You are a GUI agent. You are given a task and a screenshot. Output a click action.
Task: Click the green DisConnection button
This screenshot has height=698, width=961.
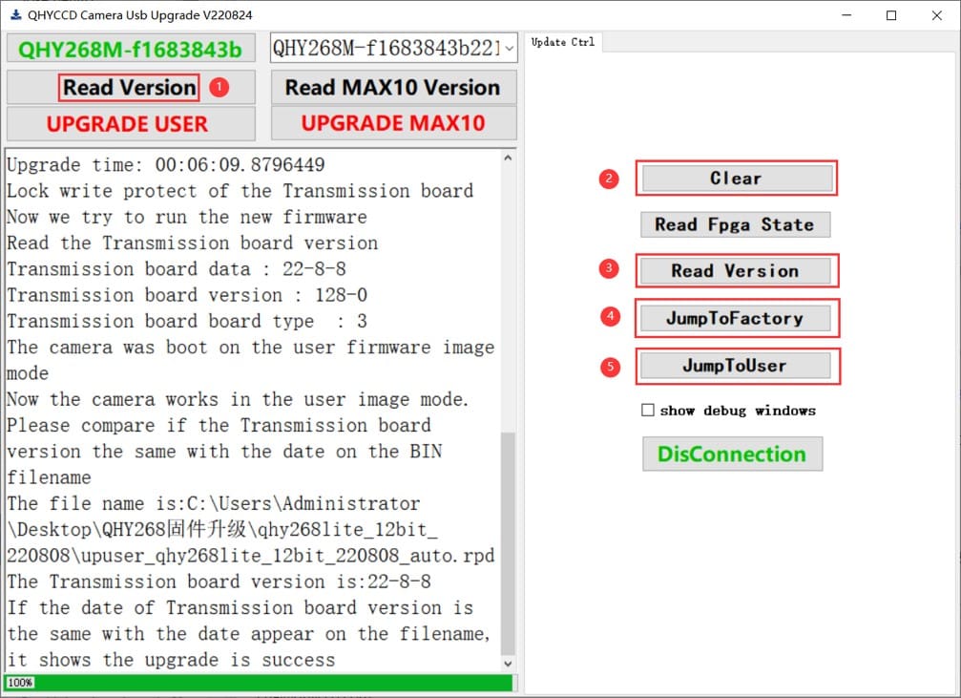coord(732,454)
